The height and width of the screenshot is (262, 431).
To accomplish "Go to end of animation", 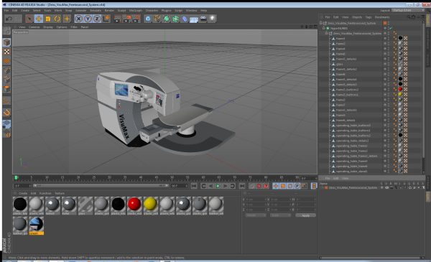I will pyautogui.click(x=242, y=186).
